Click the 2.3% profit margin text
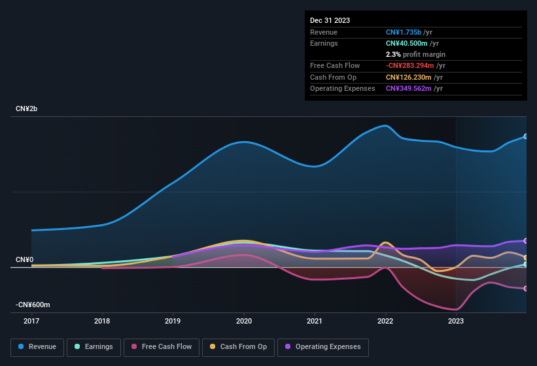The height and width of the screenshot is (366, 537). [x=415, y=54]
